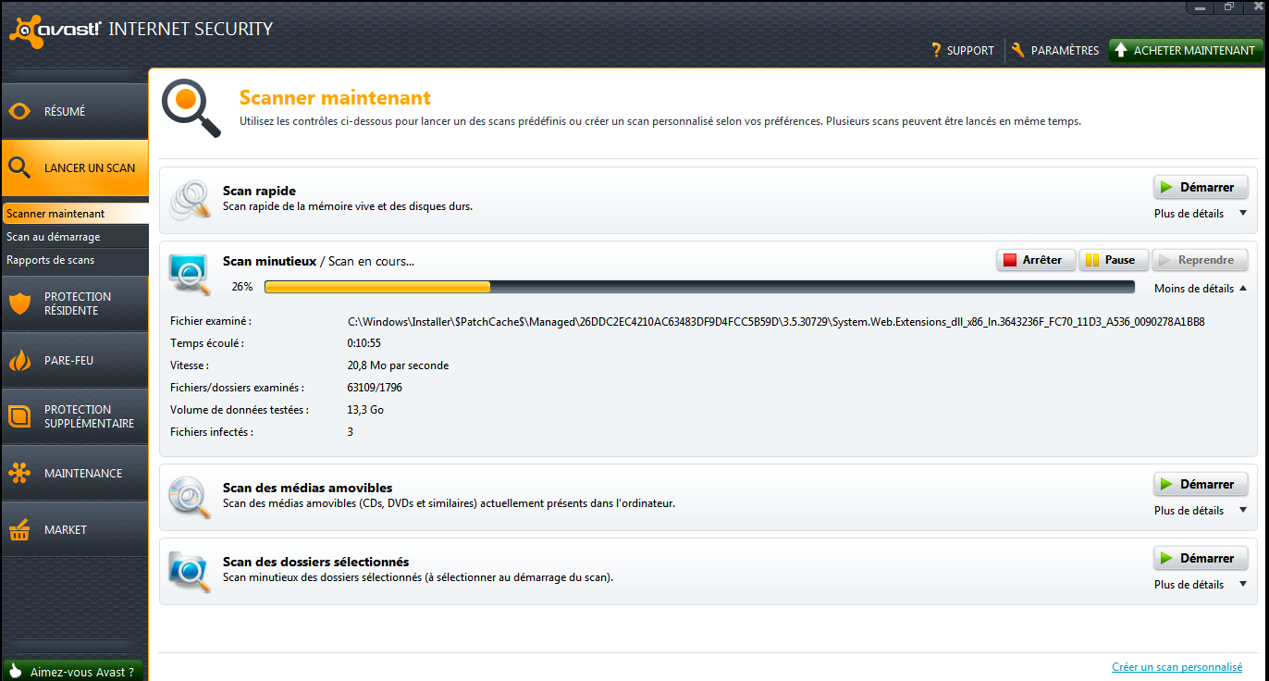
Task: Click the Scan rapide icon
Action: click(x=191, y=200)
